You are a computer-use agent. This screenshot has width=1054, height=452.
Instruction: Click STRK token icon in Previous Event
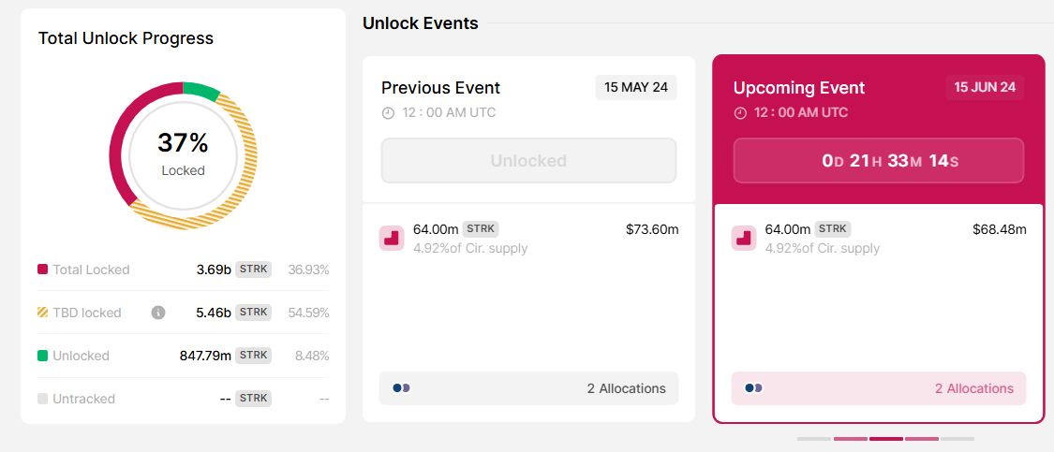tap(392, 239)
